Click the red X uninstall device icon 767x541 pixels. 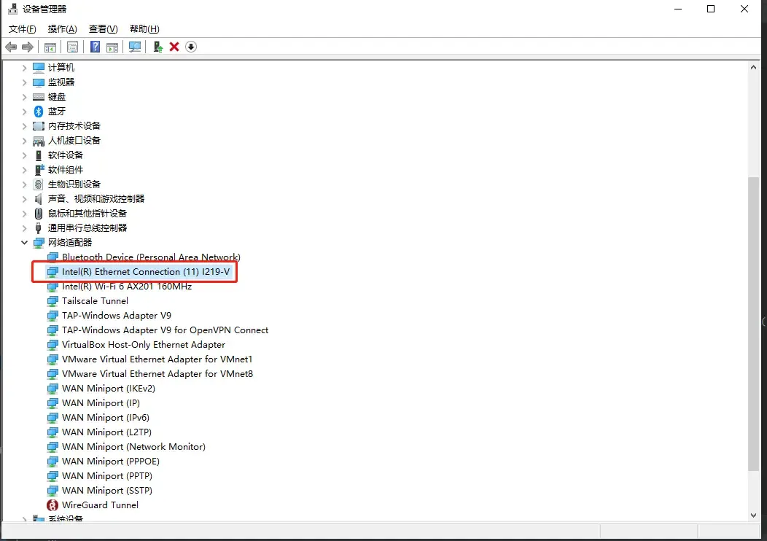tap(174, 47)
